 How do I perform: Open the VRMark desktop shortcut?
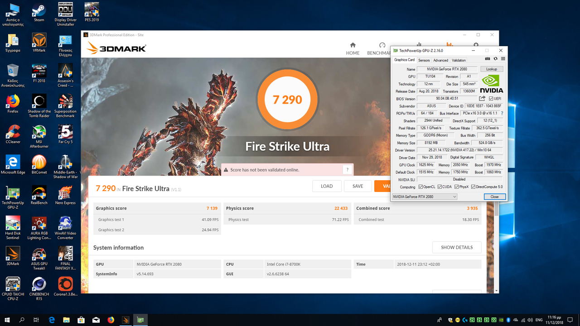click(x=39, y=43)
